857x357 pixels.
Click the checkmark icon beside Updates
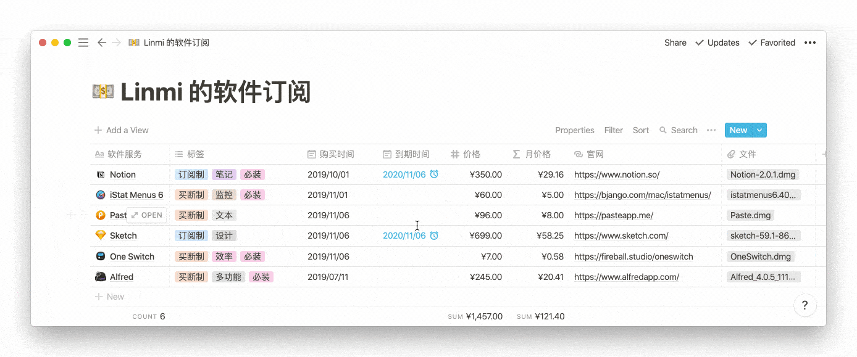point(700,43)
